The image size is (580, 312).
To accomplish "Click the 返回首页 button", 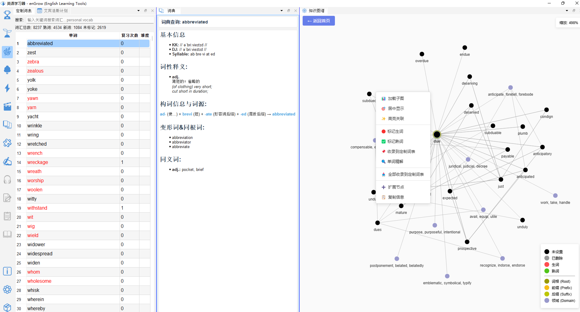I will pyautogui.click(x=319, y=21).
